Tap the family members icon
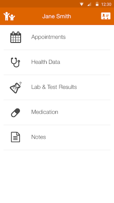Image resolution: width=114 pixels, height=203 pixels. click(x=9, y=16)
